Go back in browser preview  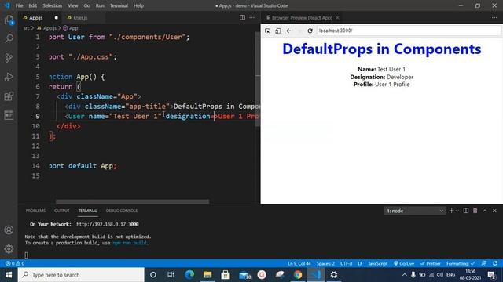(288, 31)
